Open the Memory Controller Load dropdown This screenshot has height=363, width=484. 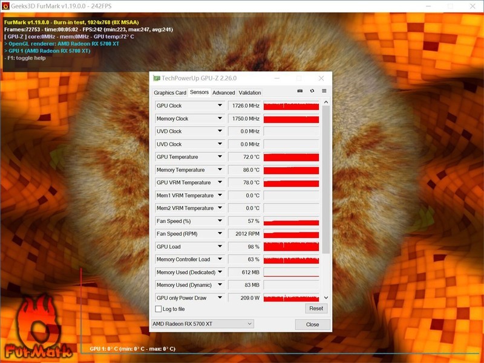click(x=220, y=259)
